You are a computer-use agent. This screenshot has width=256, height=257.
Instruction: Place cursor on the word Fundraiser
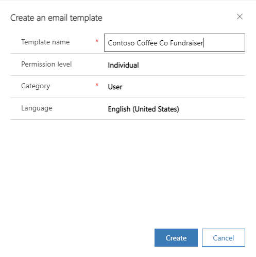(x=186, y=43)
